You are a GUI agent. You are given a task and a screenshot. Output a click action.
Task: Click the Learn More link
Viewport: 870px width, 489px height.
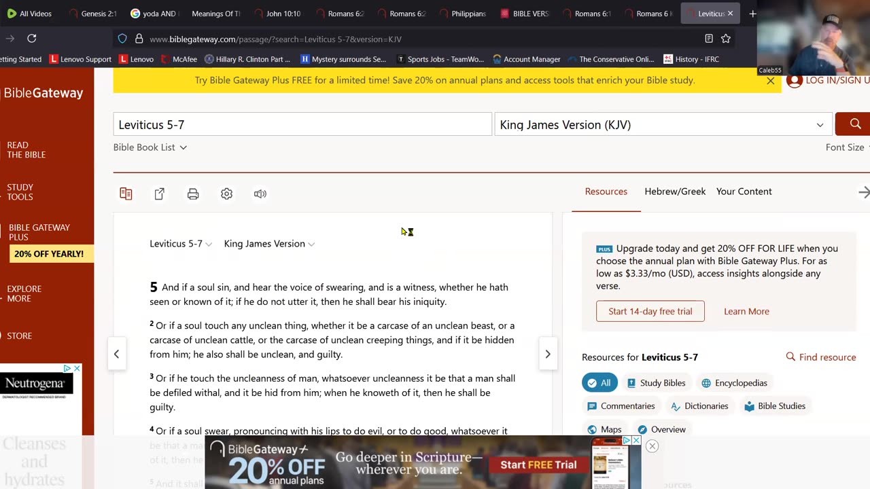(x=746, y=311)
